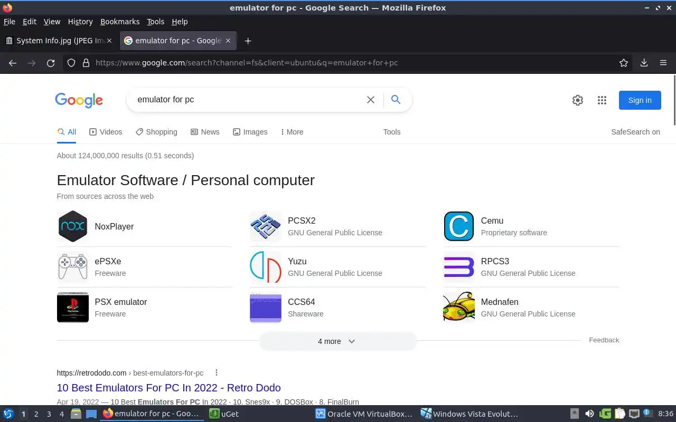Open the Yuzu entry text
The height and width of the screenshot is (422, 676).
[297, 261]
